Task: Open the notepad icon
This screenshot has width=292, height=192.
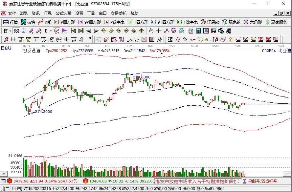Action: [206, 31]
